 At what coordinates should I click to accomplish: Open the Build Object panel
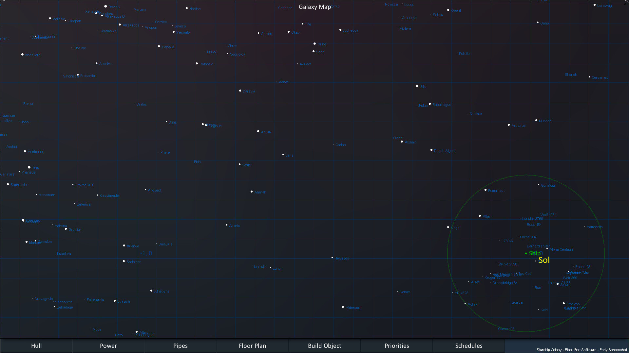[x=324, y=345]
